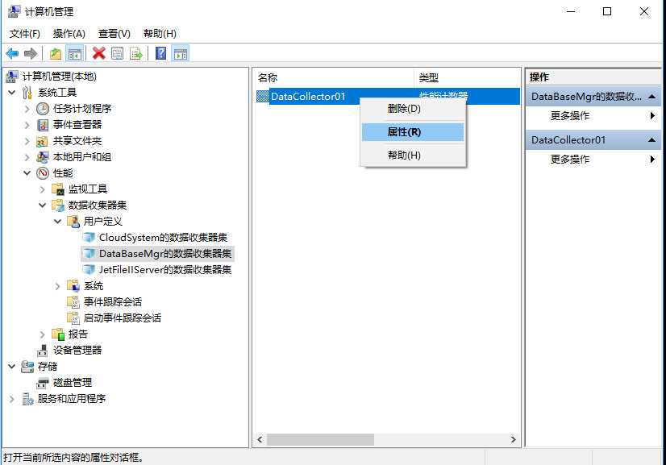Image resolution: width=666 pixels, height=465 pixels.
Task: Click the 任务计划程序 clock icon
Action: [x=43, y=109]
